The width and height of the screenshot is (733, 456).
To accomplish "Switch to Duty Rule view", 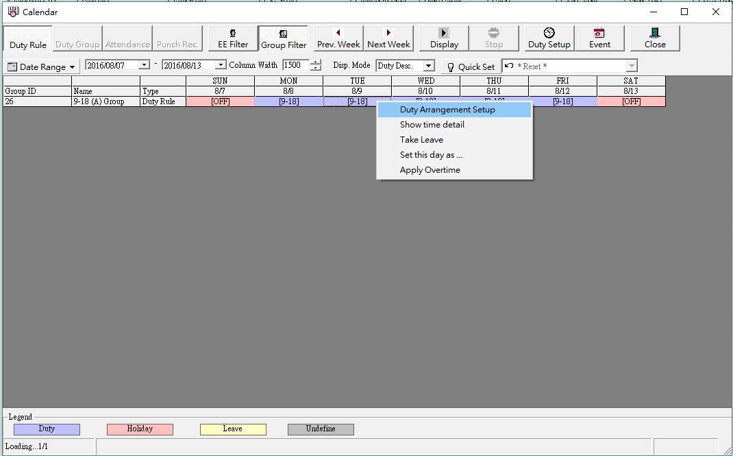I will 28,38.
